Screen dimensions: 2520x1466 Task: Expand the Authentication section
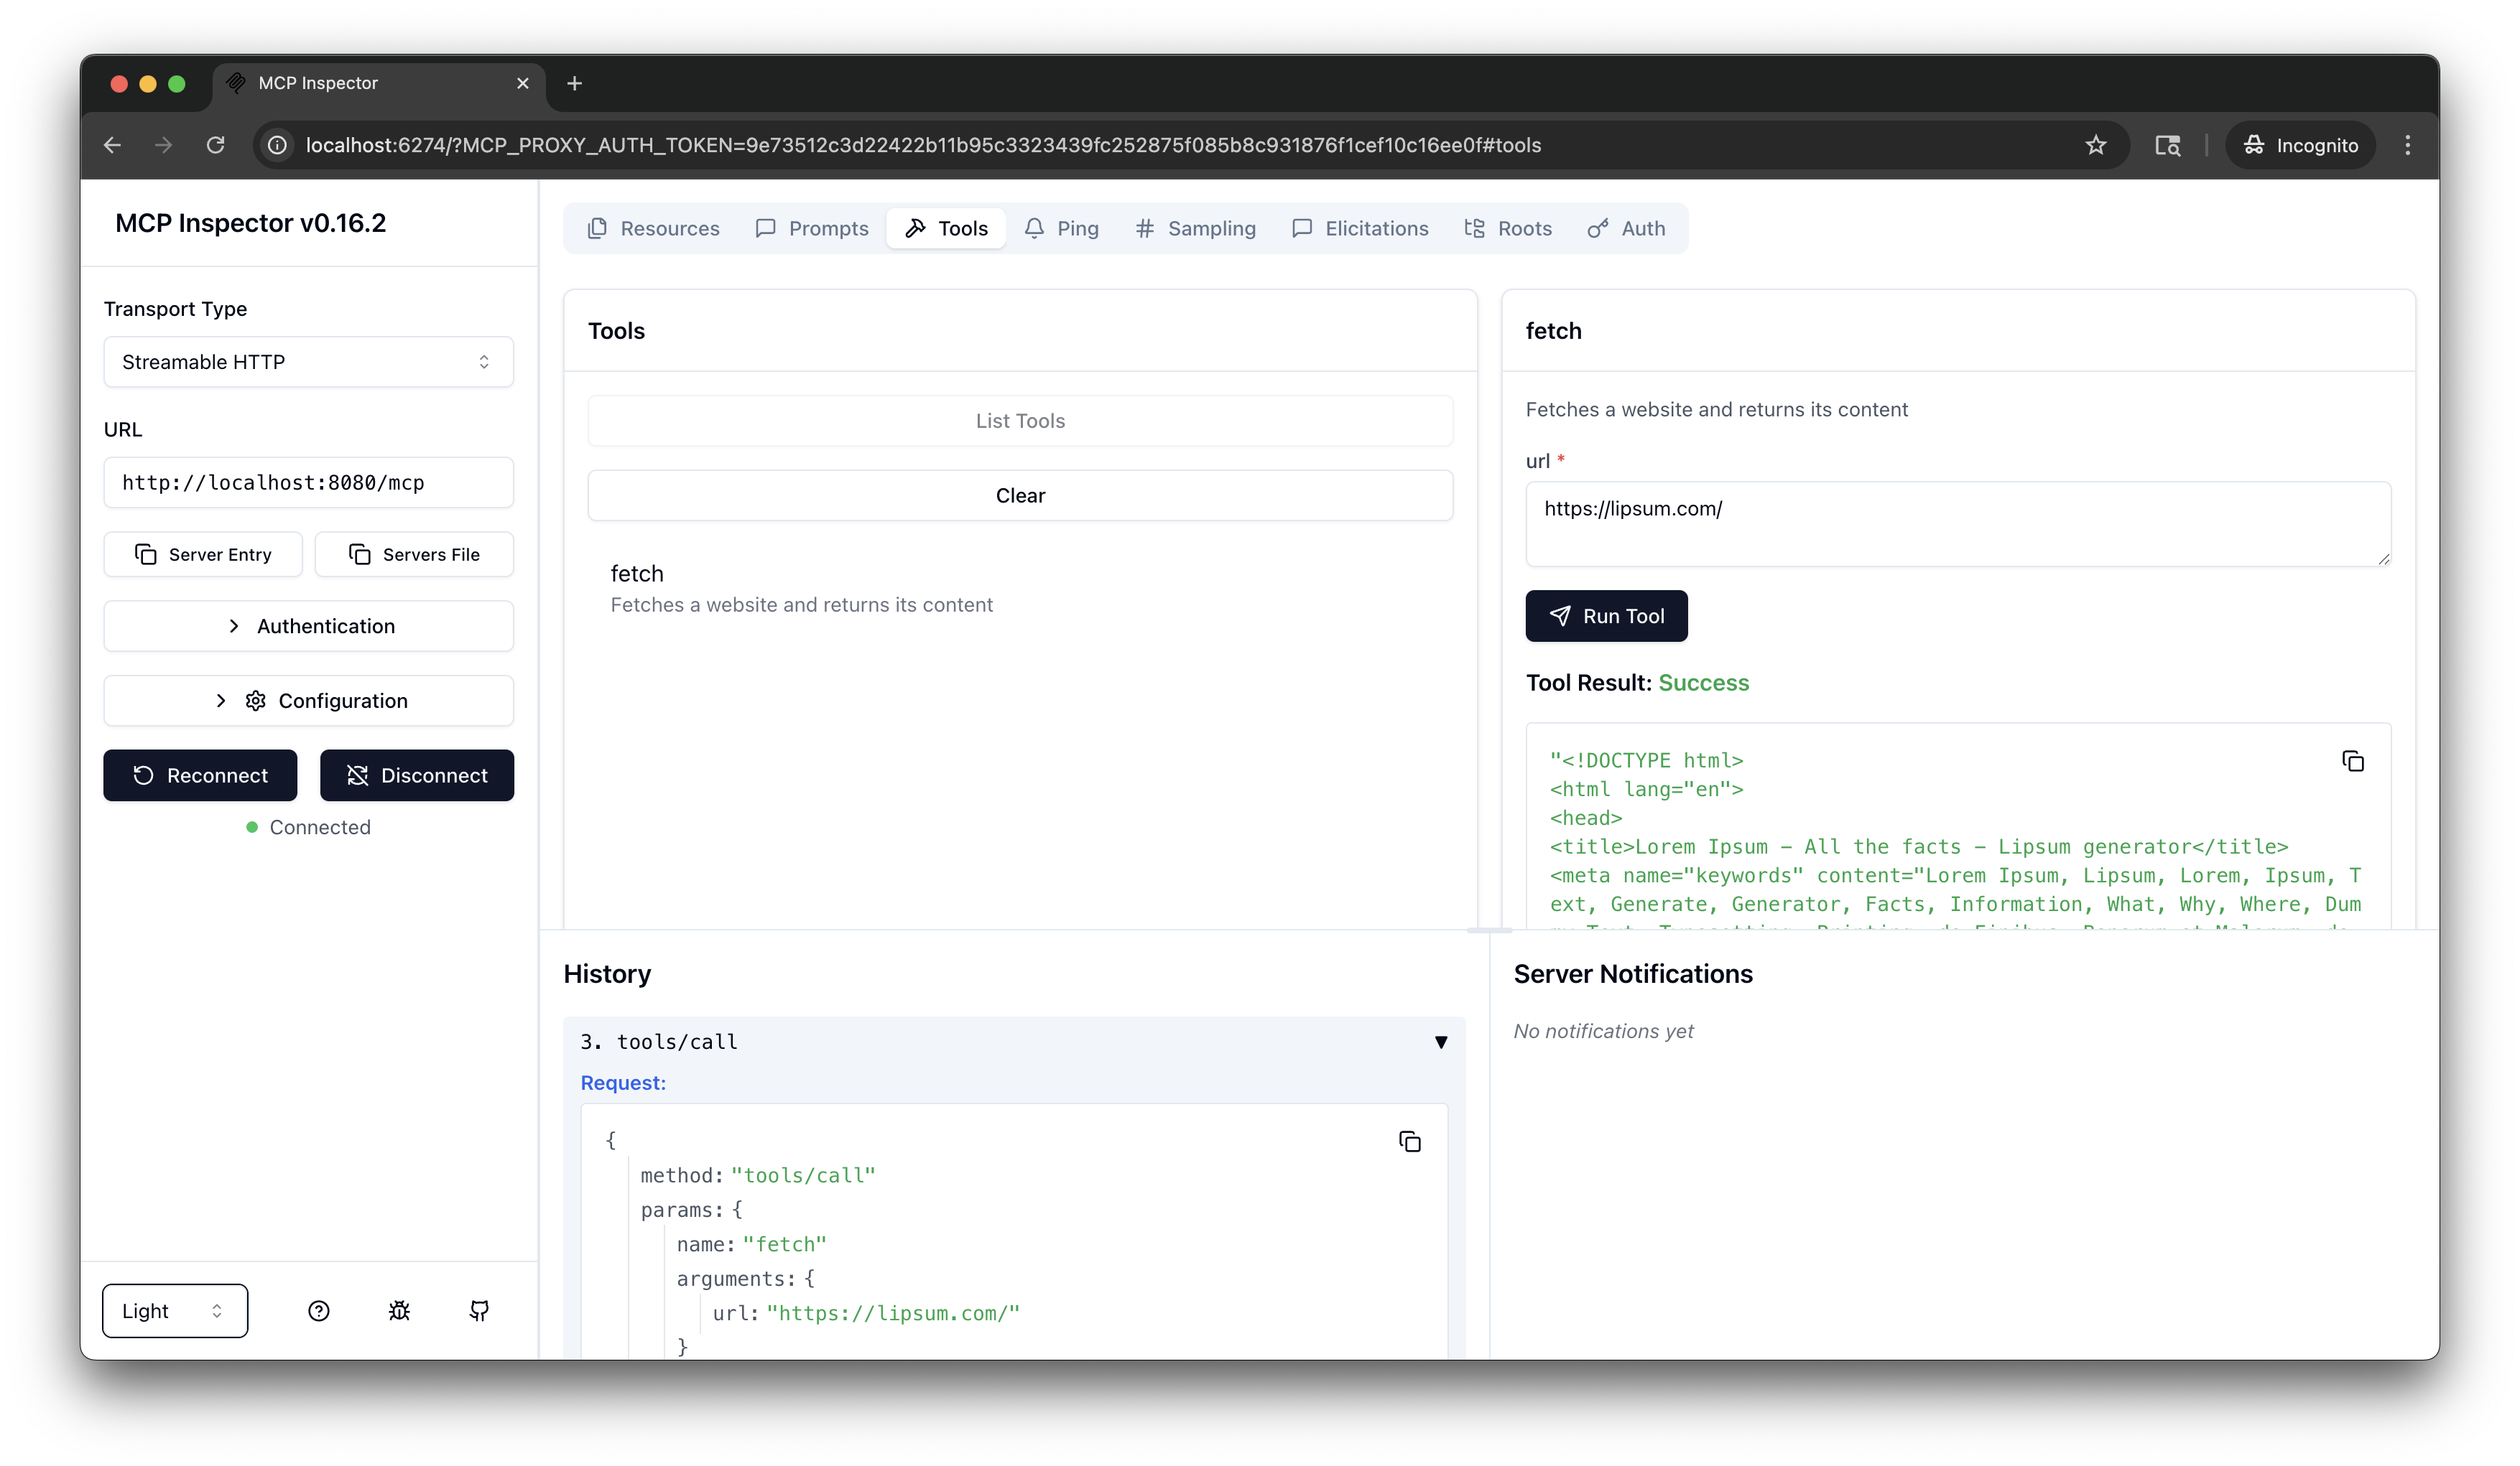(x=308, y=625)
